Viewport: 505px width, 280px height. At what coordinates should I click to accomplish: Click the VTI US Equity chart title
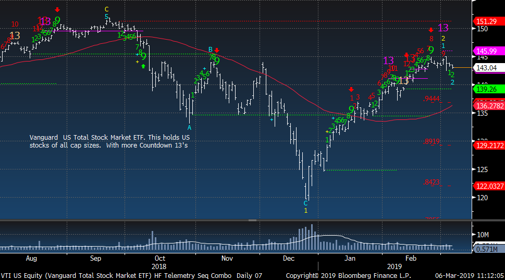[x=131, y=276]
